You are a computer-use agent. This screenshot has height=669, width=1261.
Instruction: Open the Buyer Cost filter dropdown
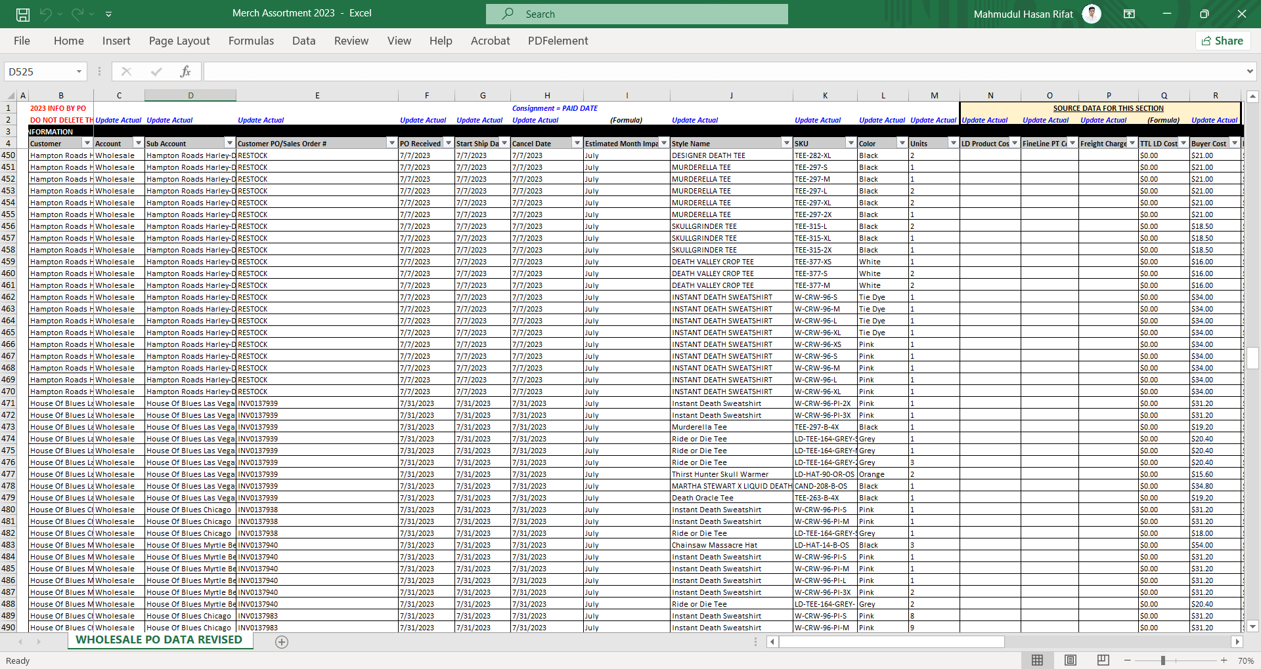(1234, 143)
